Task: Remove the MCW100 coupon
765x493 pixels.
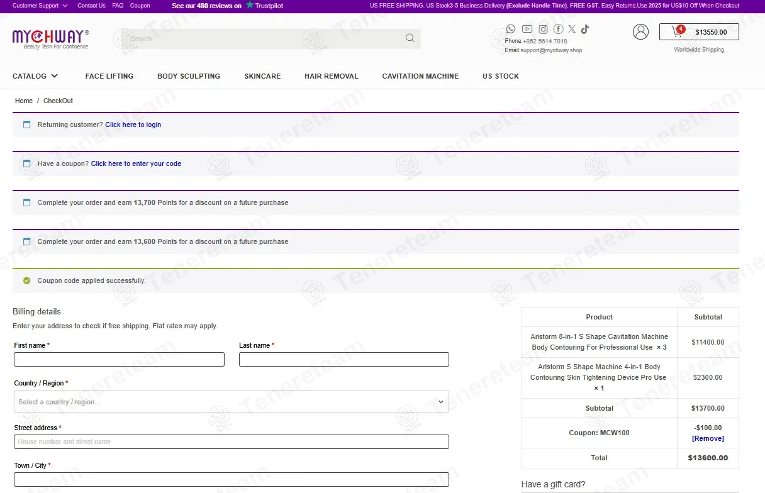Action: tap(708, 438)
